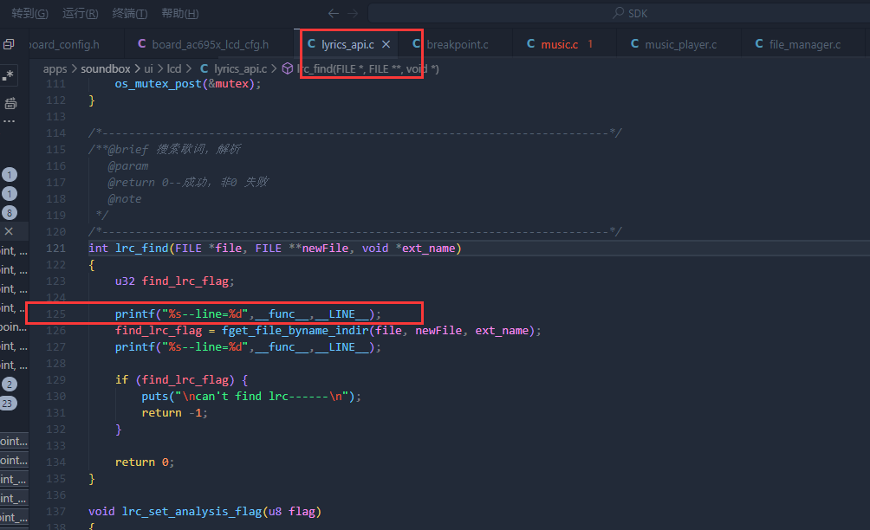Image resolution: width=870 pixels, height=530 pixels.
Task: Toggle the Use Regular Expression search option
Action: tap(8, 74)
